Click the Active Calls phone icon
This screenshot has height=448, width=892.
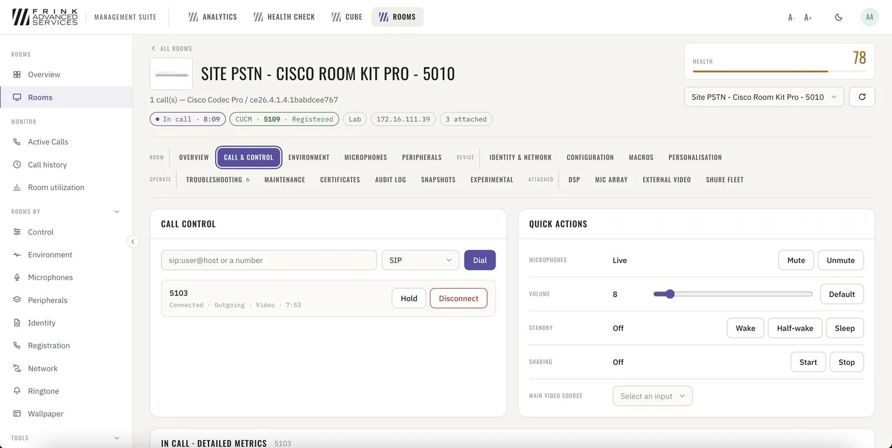(17, 142)
